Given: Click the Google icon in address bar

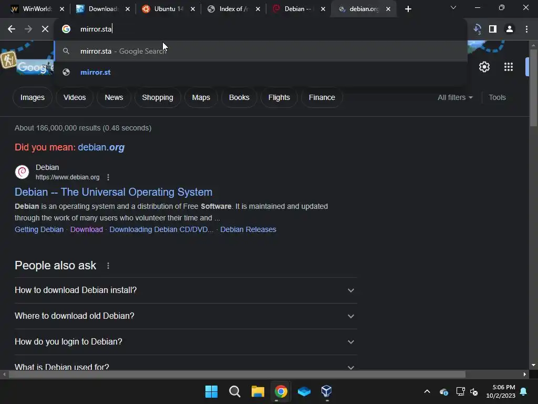Looking at the screenshot, I should 66,29.
